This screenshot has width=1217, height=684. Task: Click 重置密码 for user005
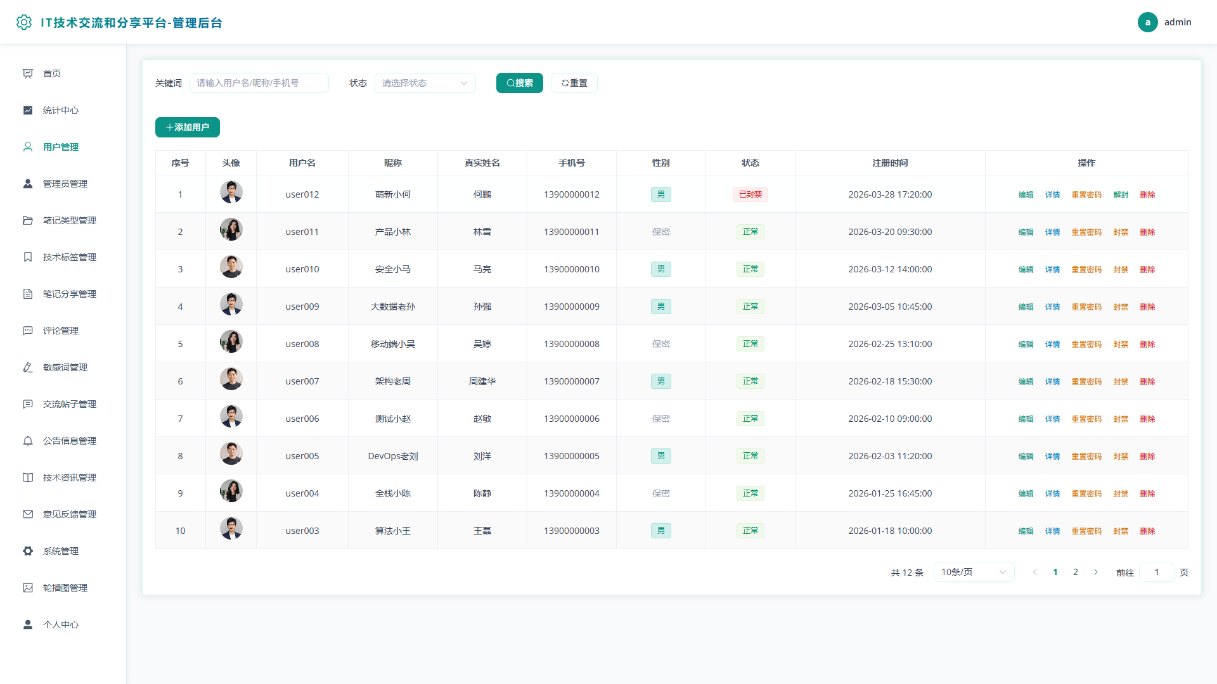[1086, 456]
